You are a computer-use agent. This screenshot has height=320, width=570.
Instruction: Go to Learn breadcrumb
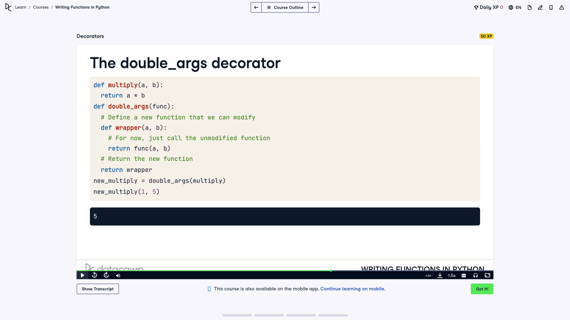coord(21,7)
